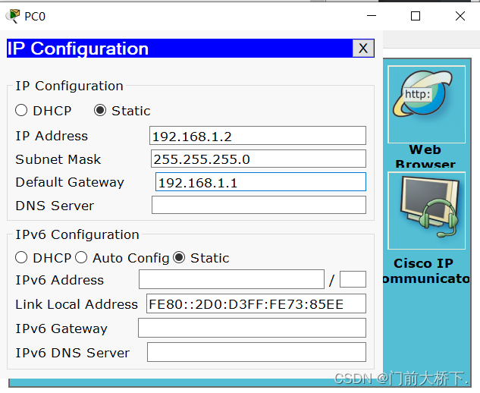The image size is (480, 393).
Task: Open the Web Browser desktop app
Action: click(426, 105)
